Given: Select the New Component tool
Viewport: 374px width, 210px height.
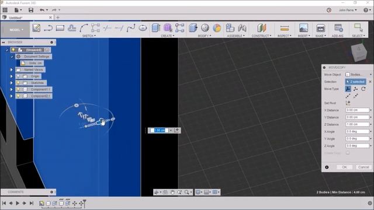Looking at the screenshot, I should (x=230, y=28).
